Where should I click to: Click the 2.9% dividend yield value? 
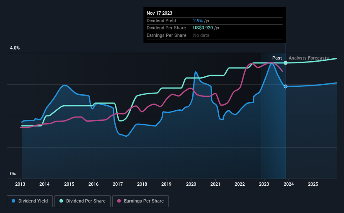pyautogui.click(x=198, y=21)
